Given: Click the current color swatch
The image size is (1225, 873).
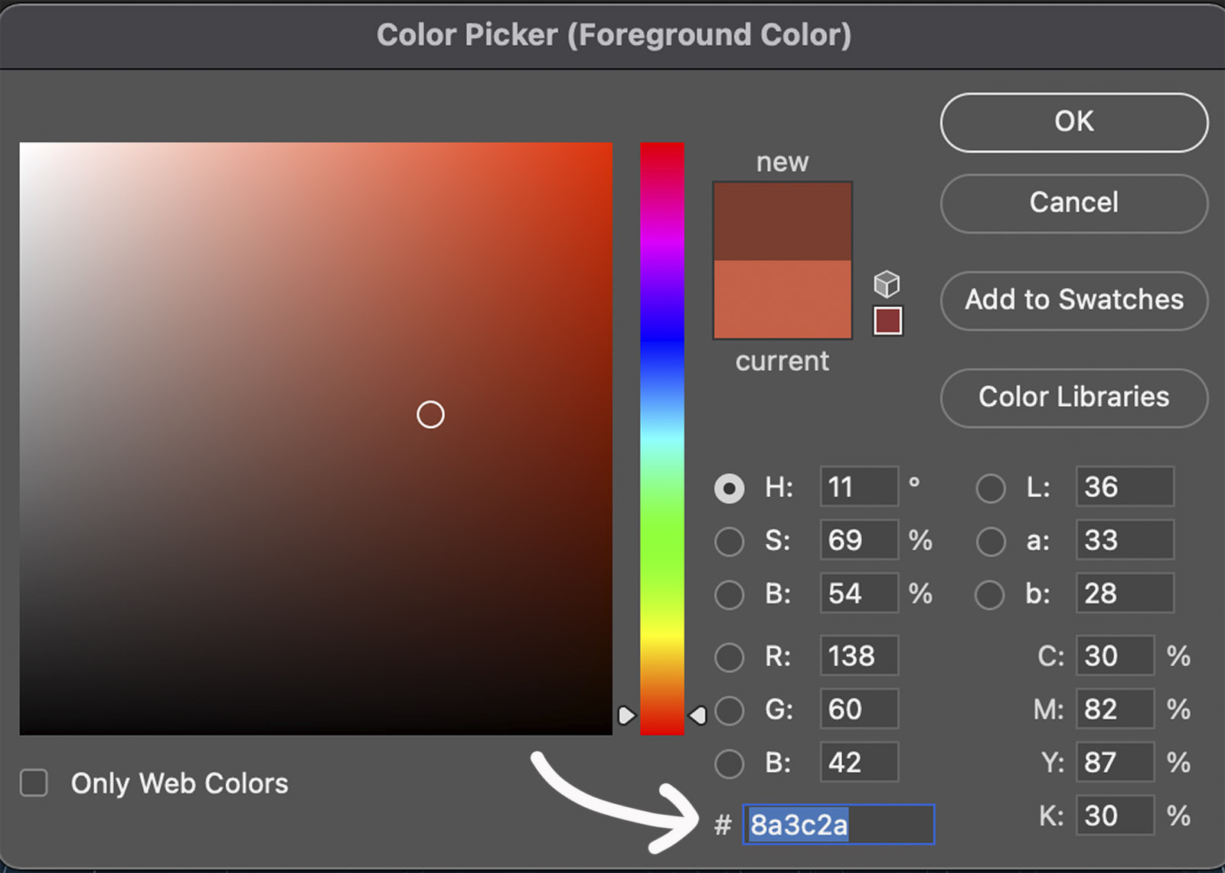Looking at the screenshot, I should pos(782,299).
